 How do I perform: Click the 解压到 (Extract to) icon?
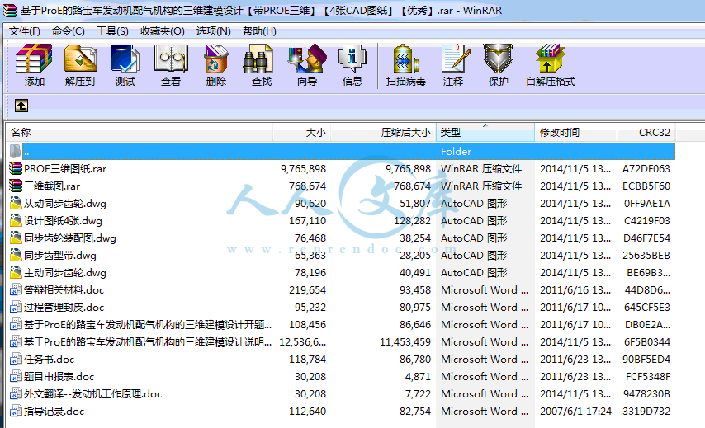point(80,59)
